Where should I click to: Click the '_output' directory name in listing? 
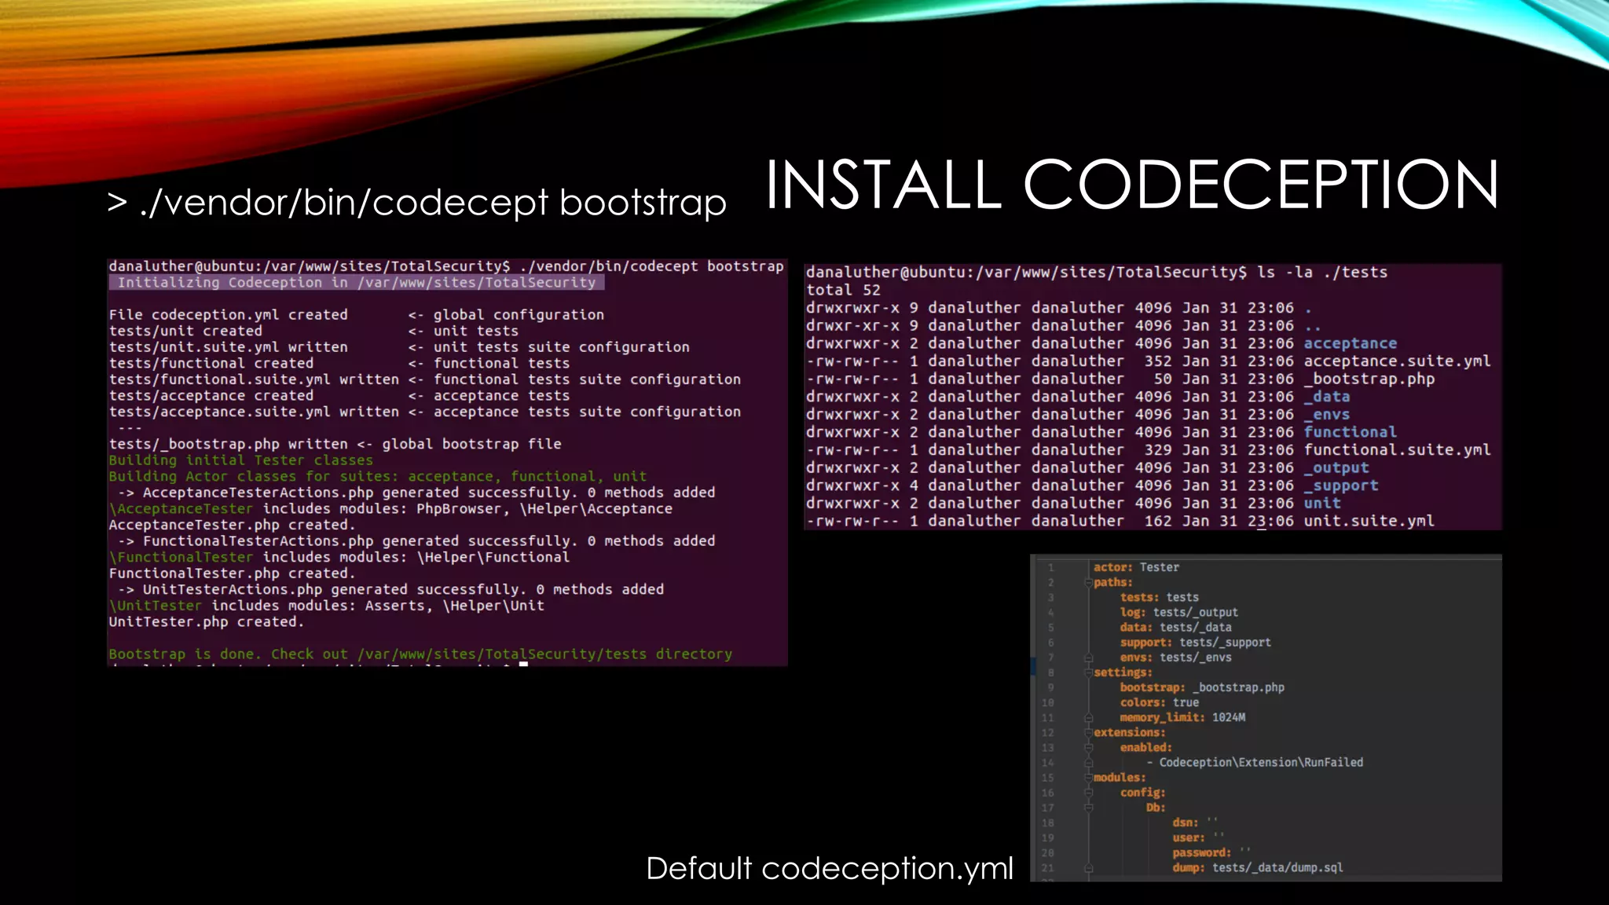[x=1336, y=467]
